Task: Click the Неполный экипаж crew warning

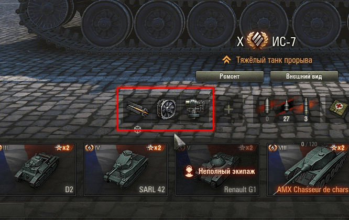Action: point(226,171)
